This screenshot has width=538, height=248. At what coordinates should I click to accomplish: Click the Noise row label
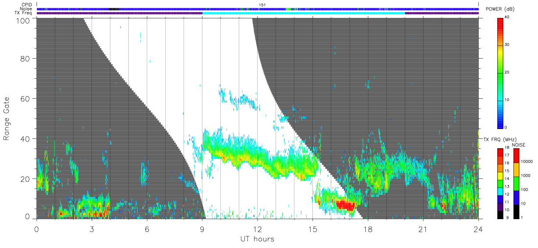[x=25, y=9]
